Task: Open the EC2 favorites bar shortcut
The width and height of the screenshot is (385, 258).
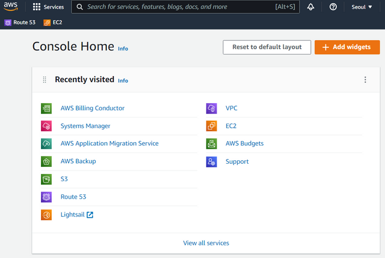Action: click(53, 23)
